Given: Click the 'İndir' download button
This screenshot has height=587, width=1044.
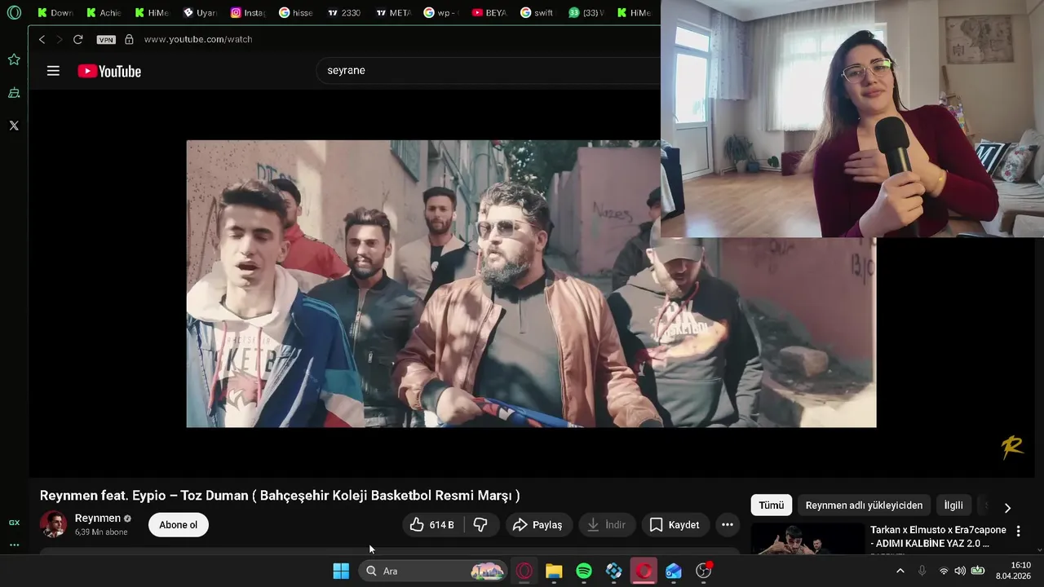Looking at the screenshot, I should 606,525.
